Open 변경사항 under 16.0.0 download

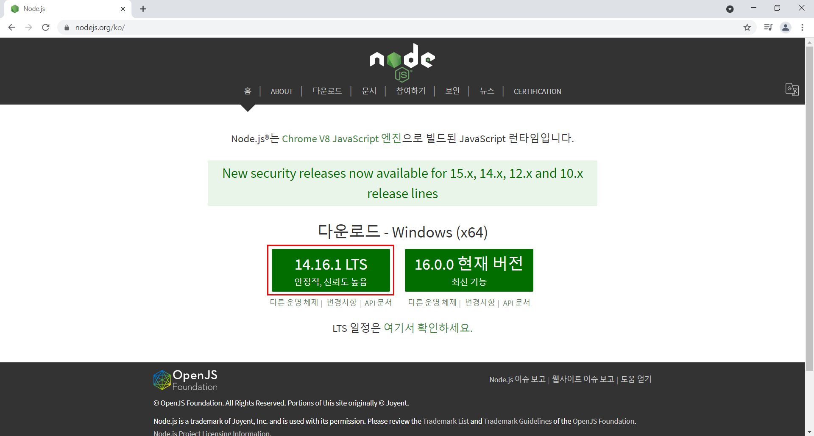click(480, 303)
